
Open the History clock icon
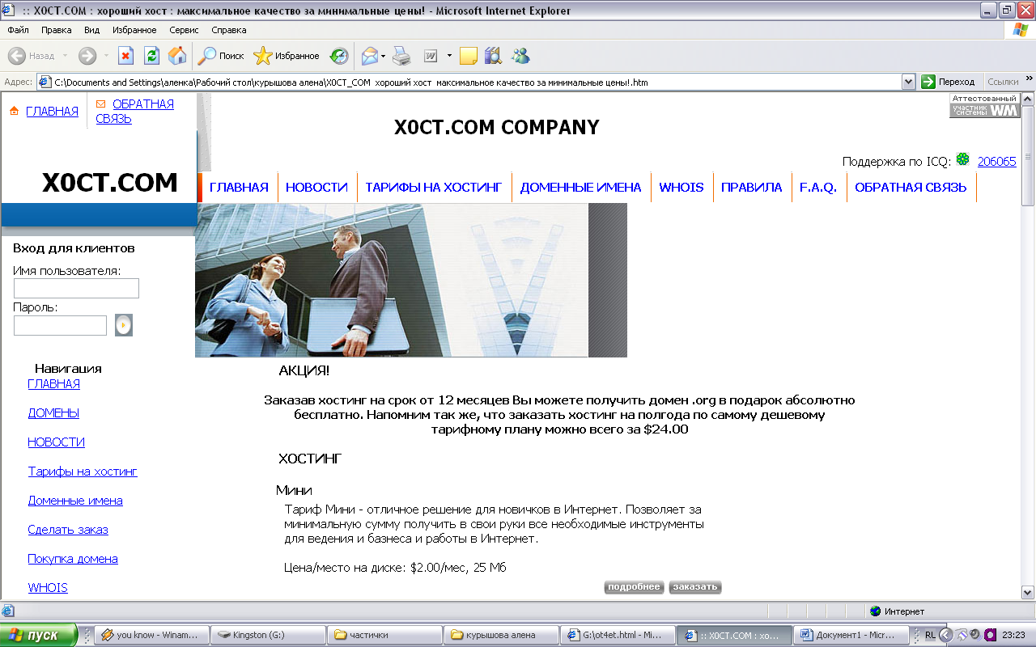[339, 56]
